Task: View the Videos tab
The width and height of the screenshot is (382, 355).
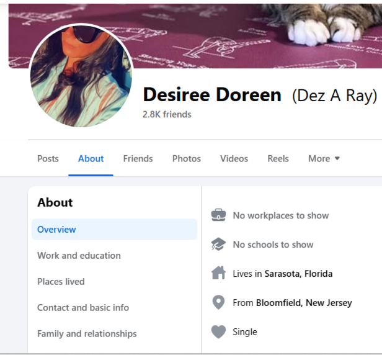Action: pyautogui.click(x=234, y=158)
